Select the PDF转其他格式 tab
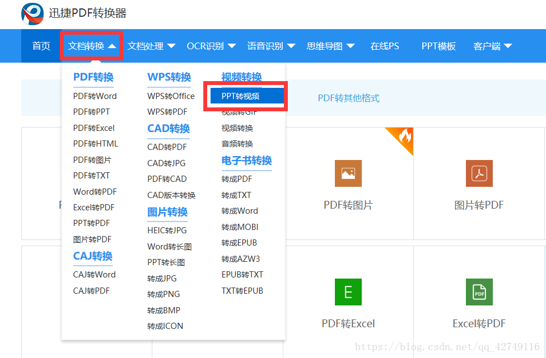 [x=348, y=98]
